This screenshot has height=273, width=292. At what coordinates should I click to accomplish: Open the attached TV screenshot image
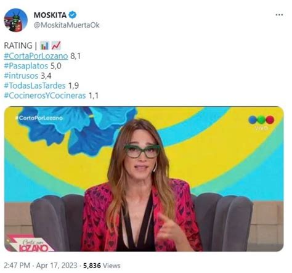[144, 179]
